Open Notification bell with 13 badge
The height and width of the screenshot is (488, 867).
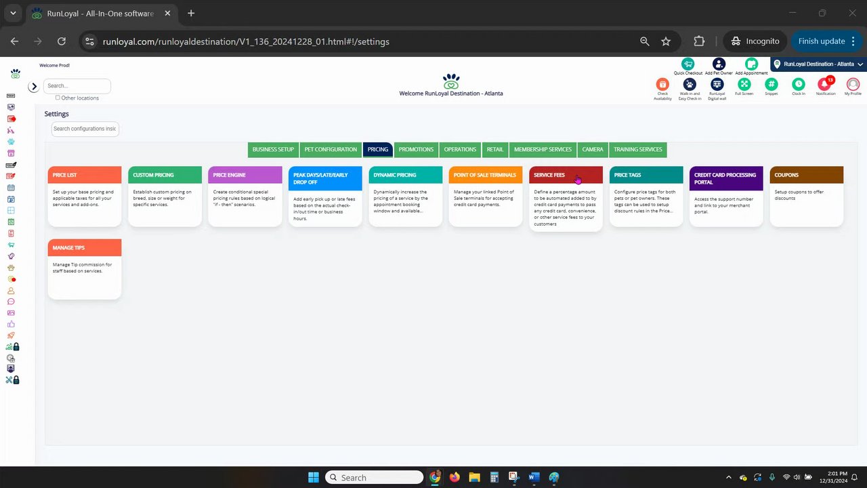tap(826, 83)
